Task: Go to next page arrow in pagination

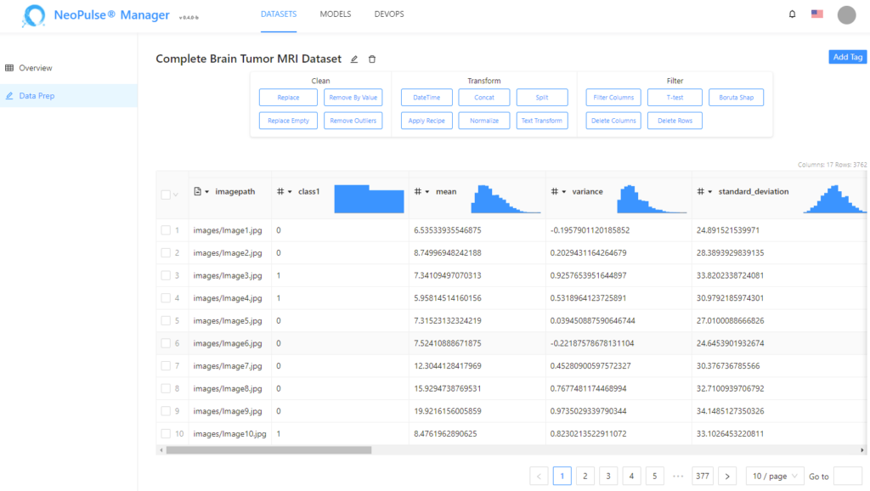Action: click(726, 477)
